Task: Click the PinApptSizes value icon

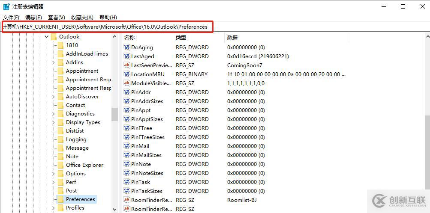Action: pos(127,119)
